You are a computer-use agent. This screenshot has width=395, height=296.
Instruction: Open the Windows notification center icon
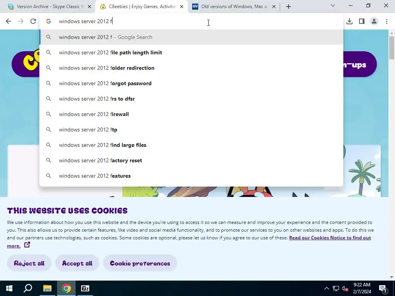click(x=383, y=288)
